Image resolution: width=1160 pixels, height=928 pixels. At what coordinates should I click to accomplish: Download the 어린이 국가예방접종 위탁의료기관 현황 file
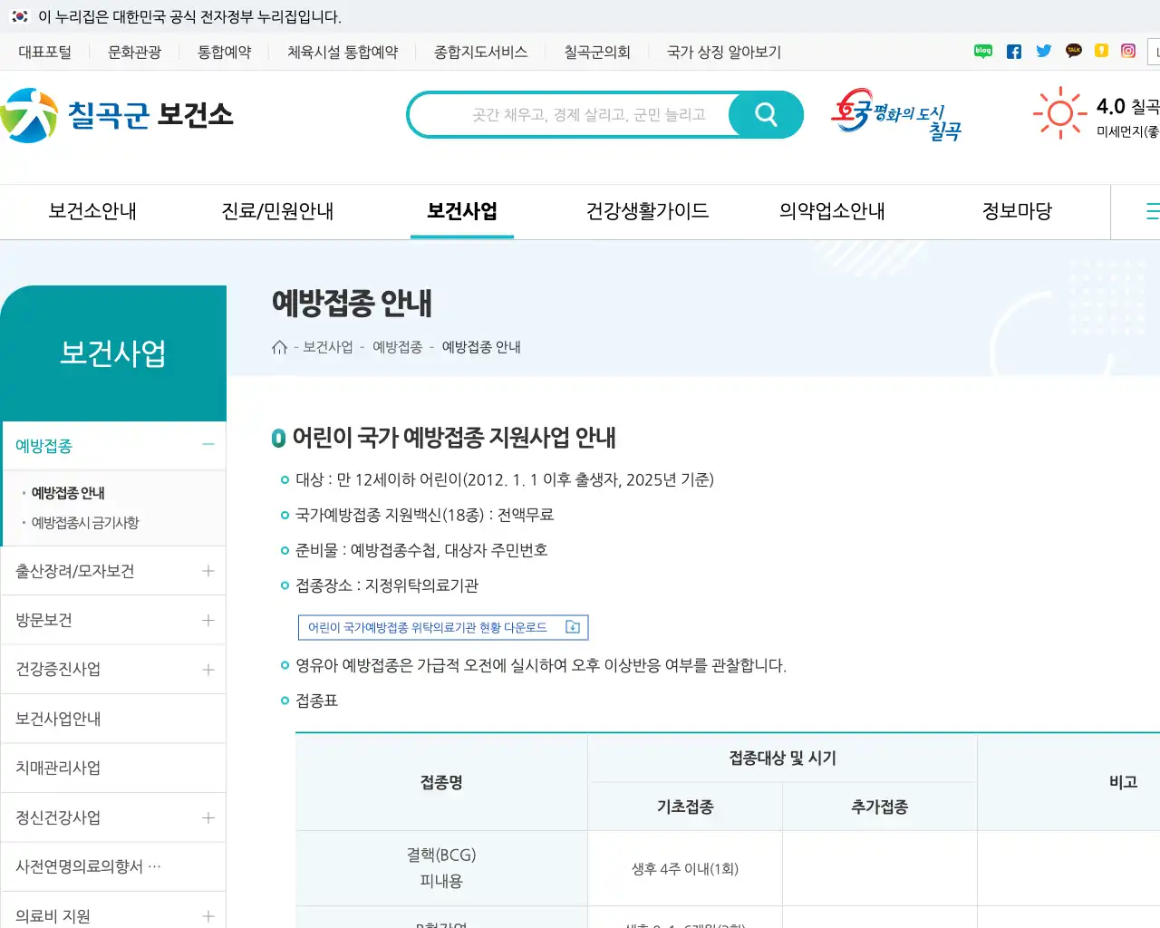(442, 626)
